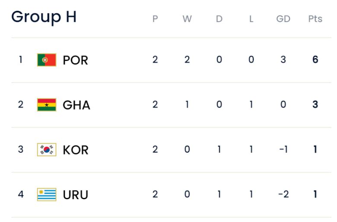Open the URU team entry

click(76, 194)
